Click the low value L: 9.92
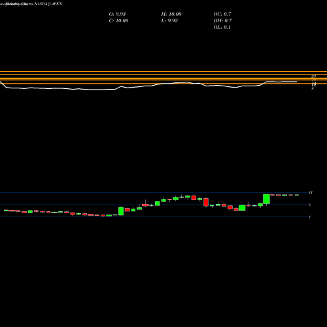 click(169, 21)
